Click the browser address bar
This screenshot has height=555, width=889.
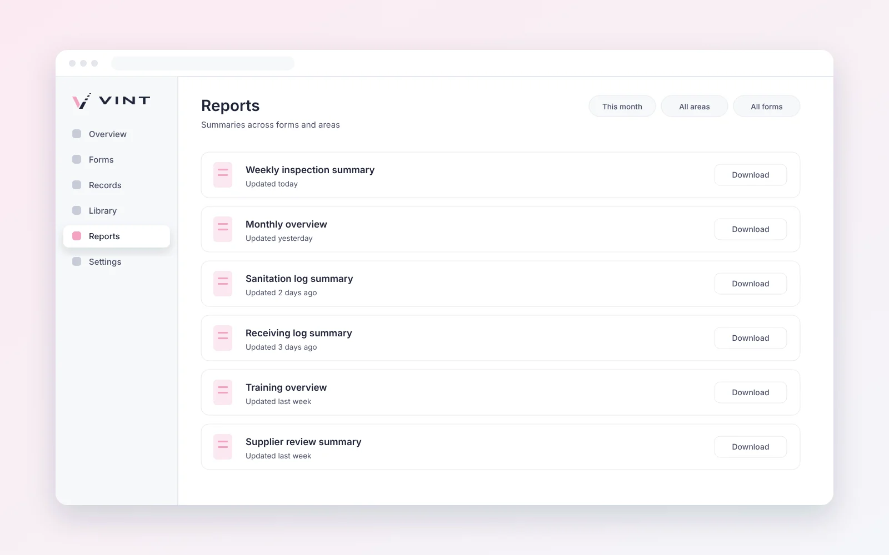click(203, 63)
